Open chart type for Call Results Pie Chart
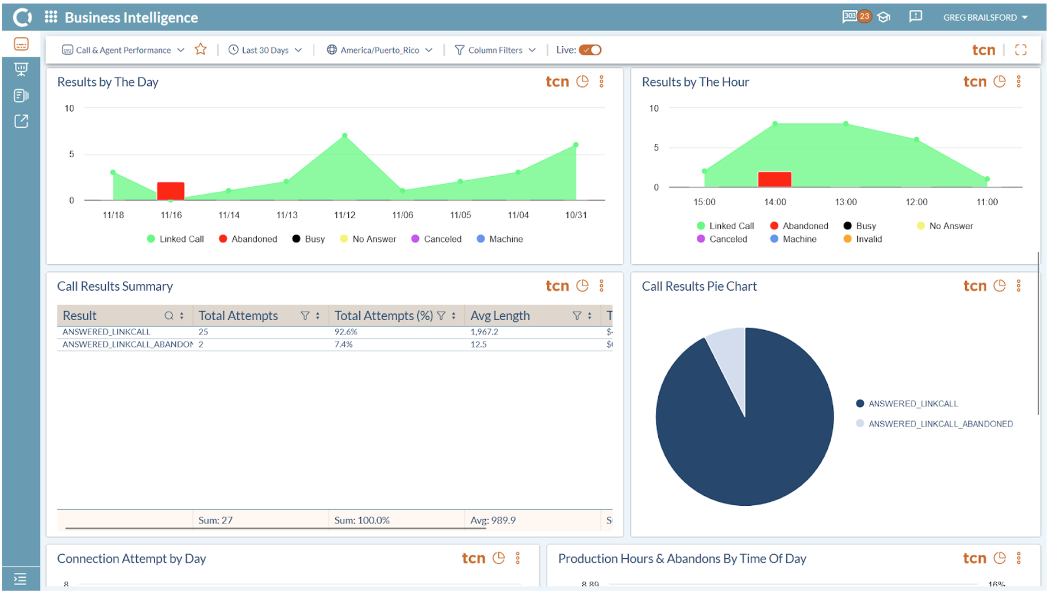1051x595 pixels. [1000, 286]
